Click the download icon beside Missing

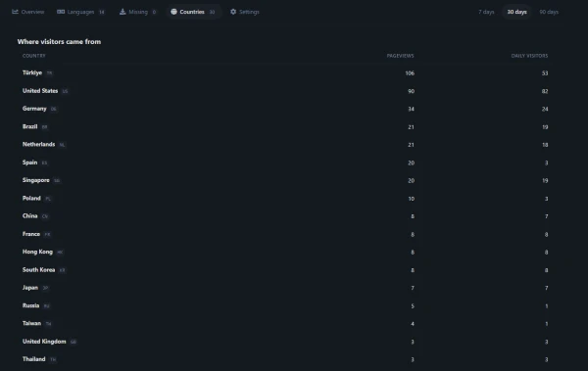[122, 12]
